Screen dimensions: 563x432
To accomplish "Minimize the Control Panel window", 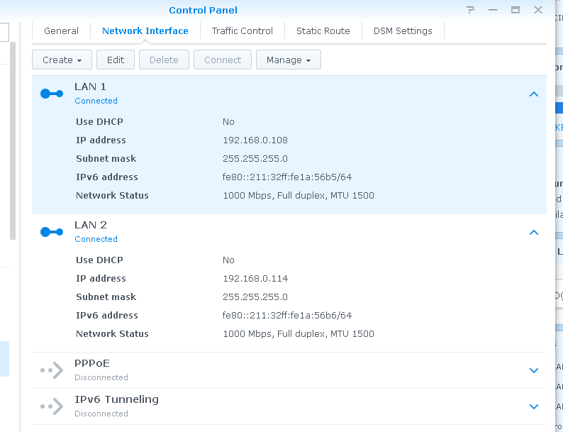I will pos(493,10).
